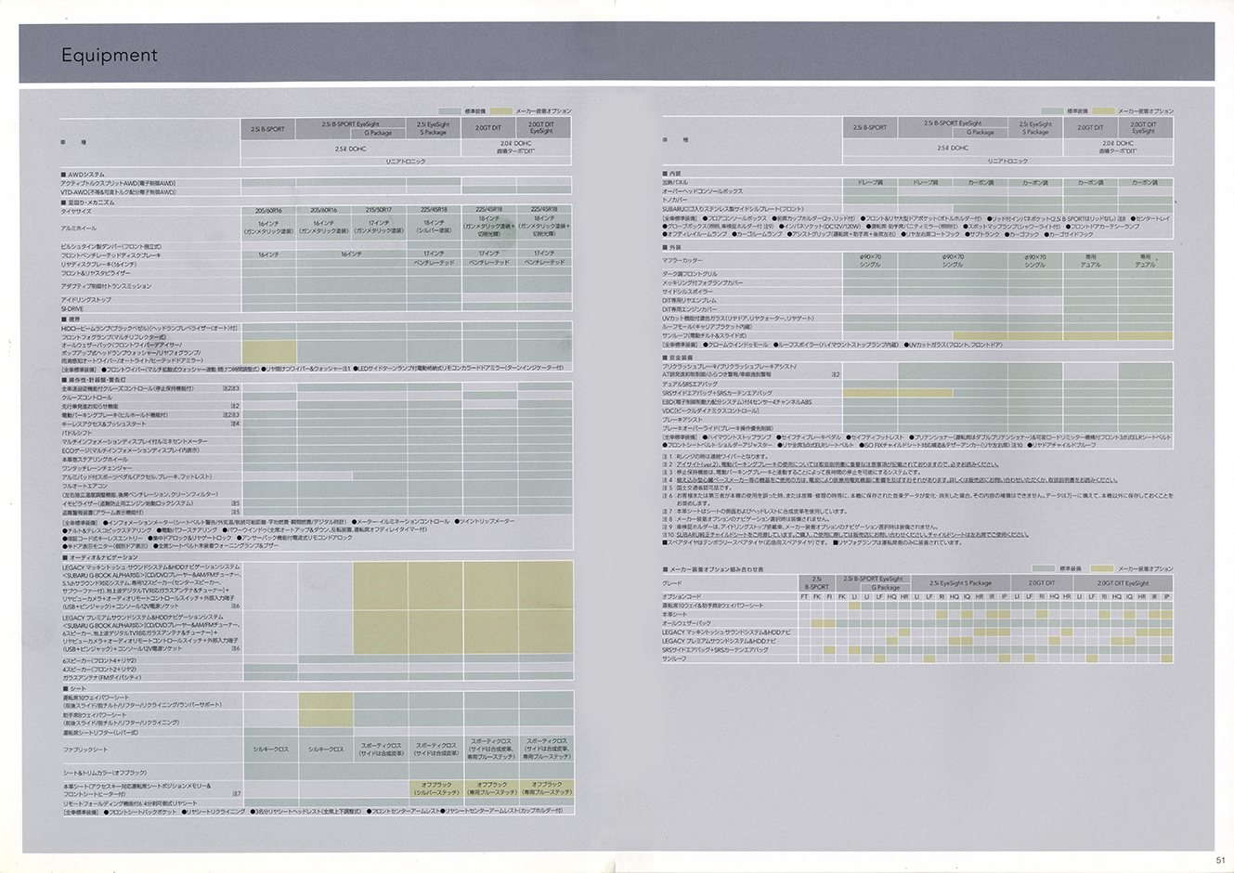Click the "グレード" row label

pyautogui.click(x=672, y=582)
